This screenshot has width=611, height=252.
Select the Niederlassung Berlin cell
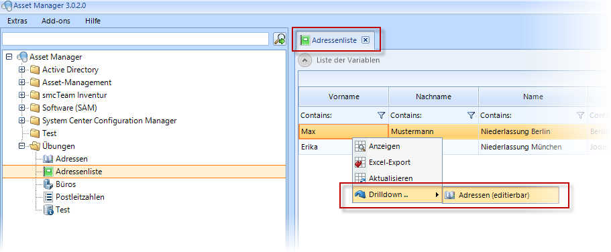pos(533,131)
